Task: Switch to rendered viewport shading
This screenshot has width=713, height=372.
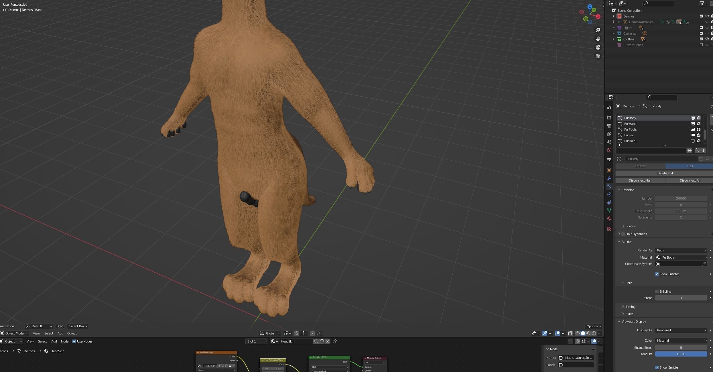Action: tap(594, 333)
